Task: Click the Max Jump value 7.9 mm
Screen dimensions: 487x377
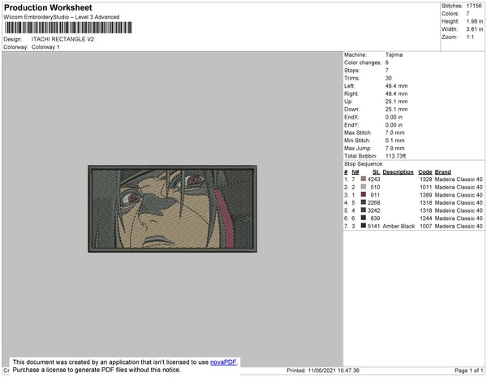Action: point(395,148)
